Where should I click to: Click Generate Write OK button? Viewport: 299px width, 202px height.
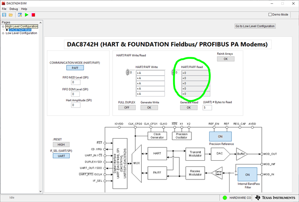149,108
